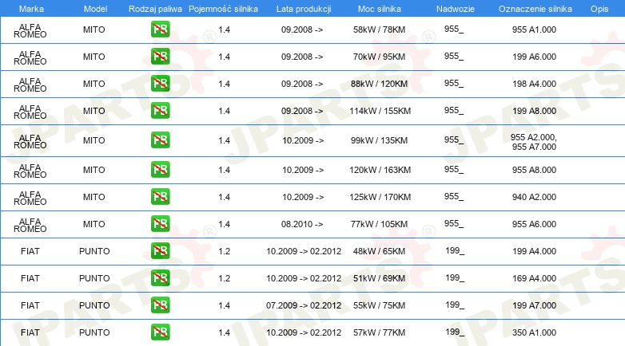Select engine code 199 A7.000
The height and width of the screenshot is (346, 625).
pos(534,305)
